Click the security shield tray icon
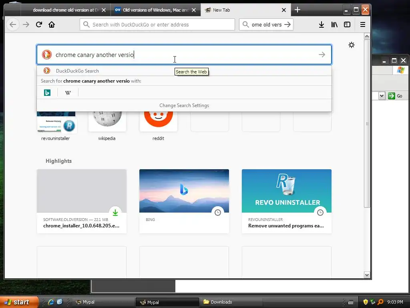 [366, 302]
